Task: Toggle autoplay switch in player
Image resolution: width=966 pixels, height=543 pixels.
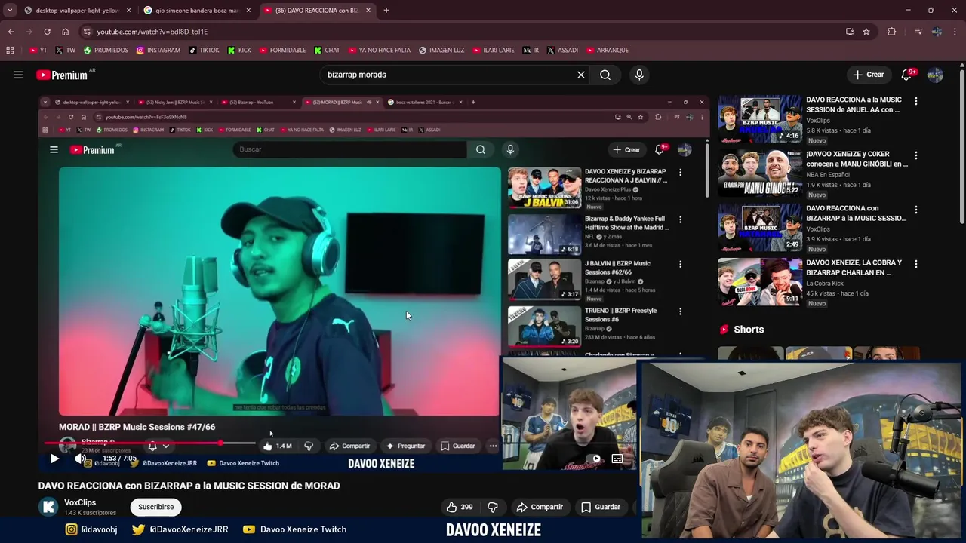Action: click(x=596, y=459)
